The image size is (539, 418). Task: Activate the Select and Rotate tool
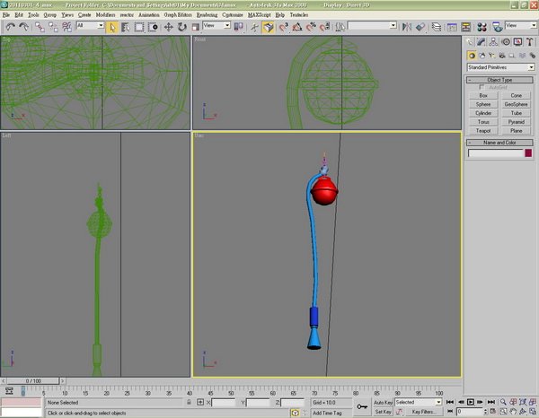click(181, 27)
